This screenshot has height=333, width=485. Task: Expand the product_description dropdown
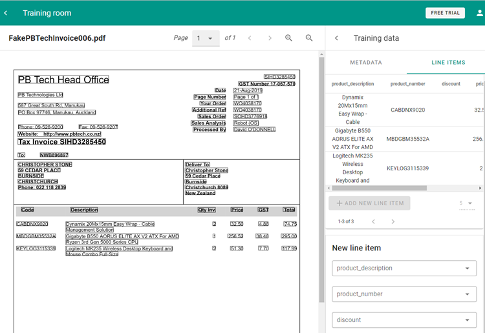click(404, 268)
